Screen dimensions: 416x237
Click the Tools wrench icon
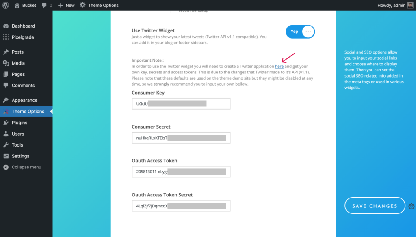pos(6,145)
